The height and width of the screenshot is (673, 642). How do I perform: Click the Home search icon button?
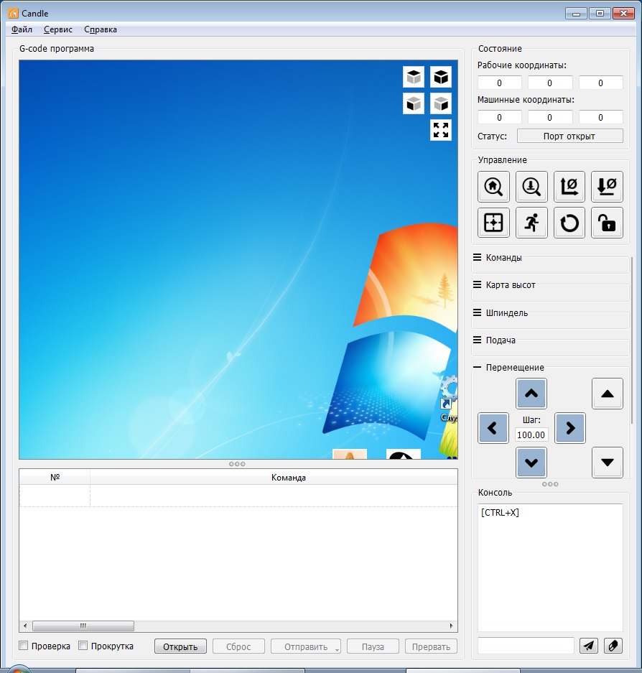[x=493, y=186]
